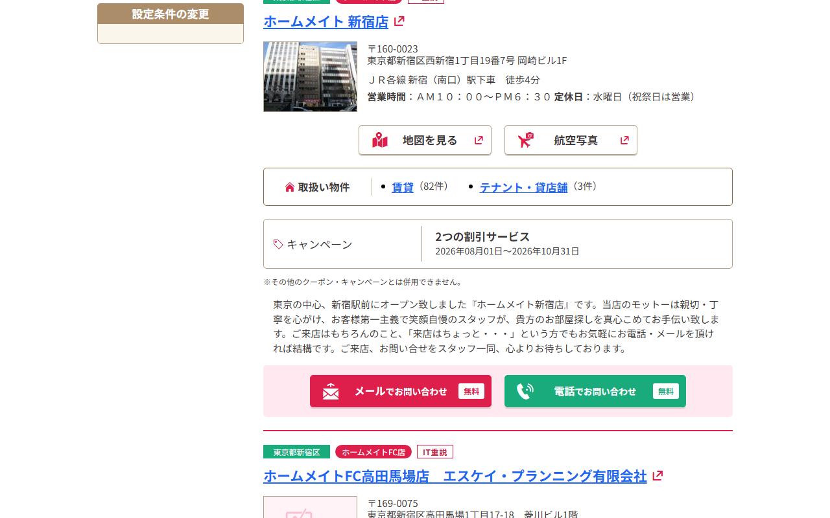Select the 〒169-0075 postal code text
Screen dimensions: 830x518
tap(393, 503)
